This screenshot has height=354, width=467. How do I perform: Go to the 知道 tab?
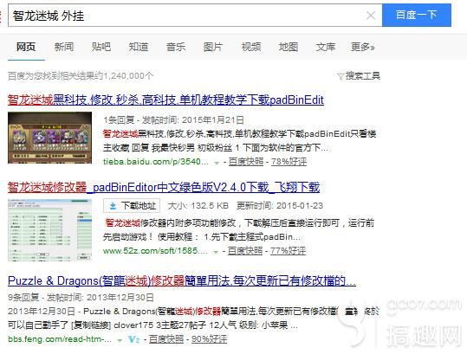point(139,47)
